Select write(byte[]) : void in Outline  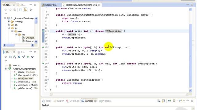(x=27, y=82)
